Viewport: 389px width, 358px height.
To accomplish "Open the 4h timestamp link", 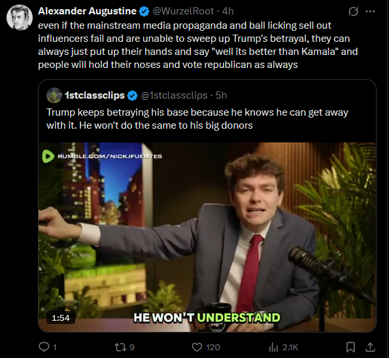I will click(x=228, y=11).
